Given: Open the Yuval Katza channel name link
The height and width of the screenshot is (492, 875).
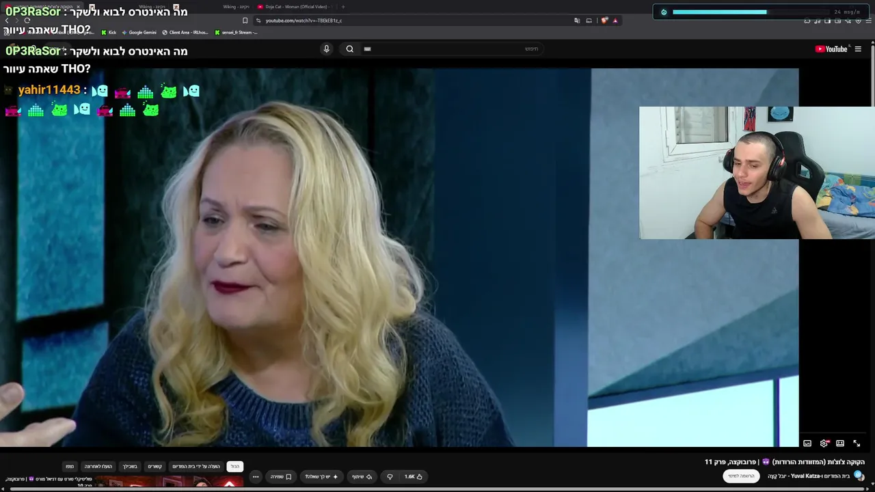Looking at the screenshot, I should tap(809, 476).
